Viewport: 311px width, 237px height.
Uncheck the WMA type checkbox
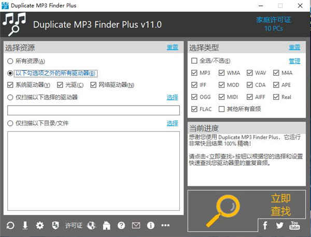(x=221, y=72)
